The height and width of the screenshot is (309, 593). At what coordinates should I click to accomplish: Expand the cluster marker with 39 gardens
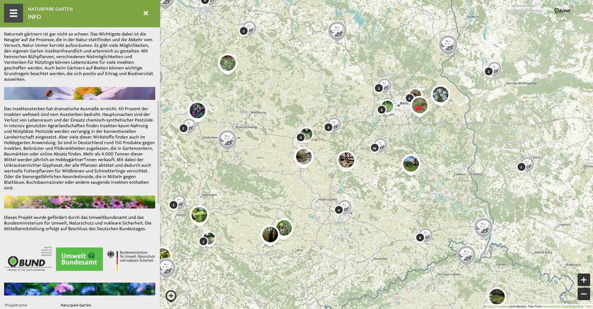pyautogui.click(x=375, y=148)
